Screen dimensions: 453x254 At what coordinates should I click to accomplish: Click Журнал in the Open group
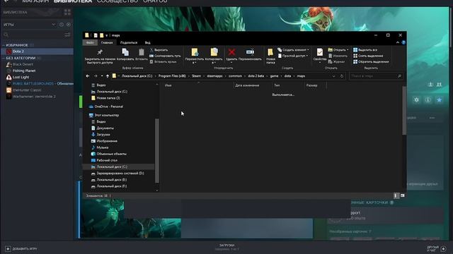pyautogui.click(x=336, y=61)
